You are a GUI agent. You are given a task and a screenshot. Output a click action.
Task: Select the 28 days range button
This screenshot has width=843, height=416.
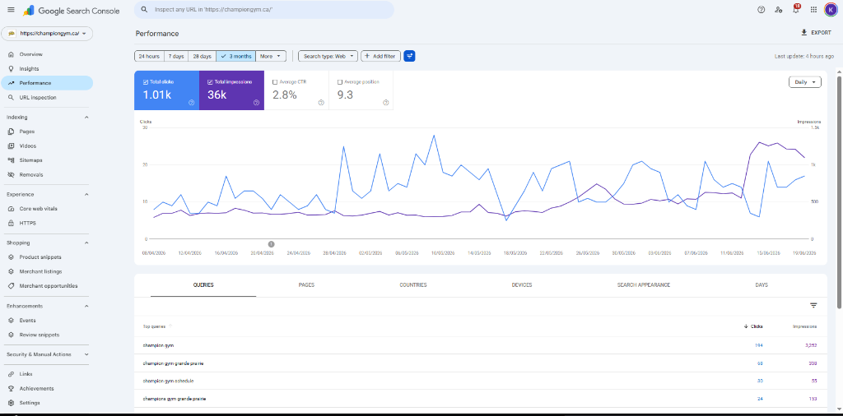203,56
